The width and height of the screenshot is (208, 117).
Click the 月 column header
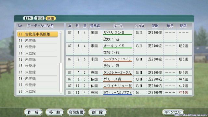[x=77, y=26]
